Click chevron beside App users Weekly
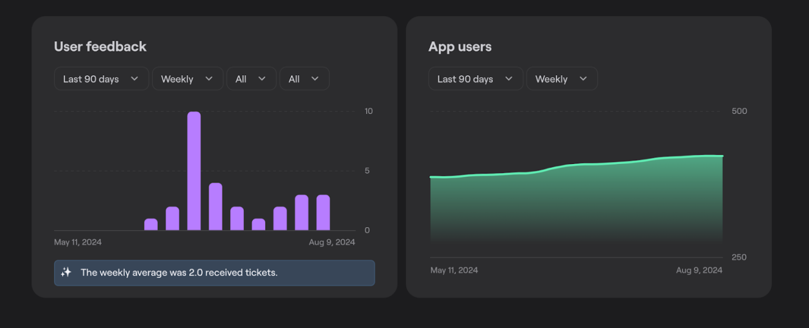The image size is (809, 328). click(x=583, y=79)
